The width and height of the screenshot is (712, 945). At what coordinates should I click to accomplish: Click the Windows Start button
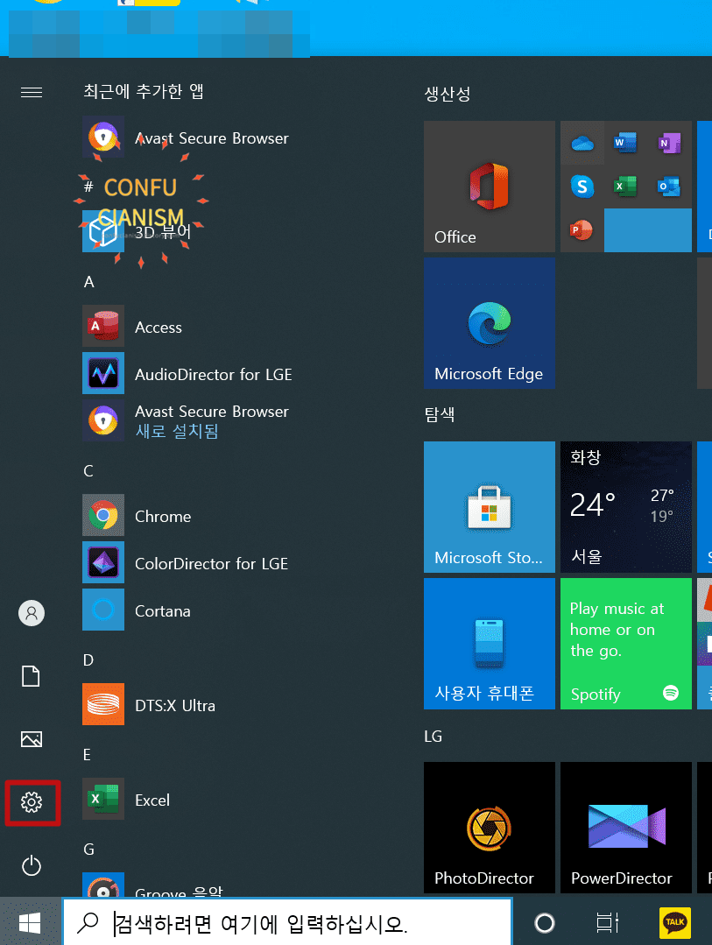(x=30, y=922)
